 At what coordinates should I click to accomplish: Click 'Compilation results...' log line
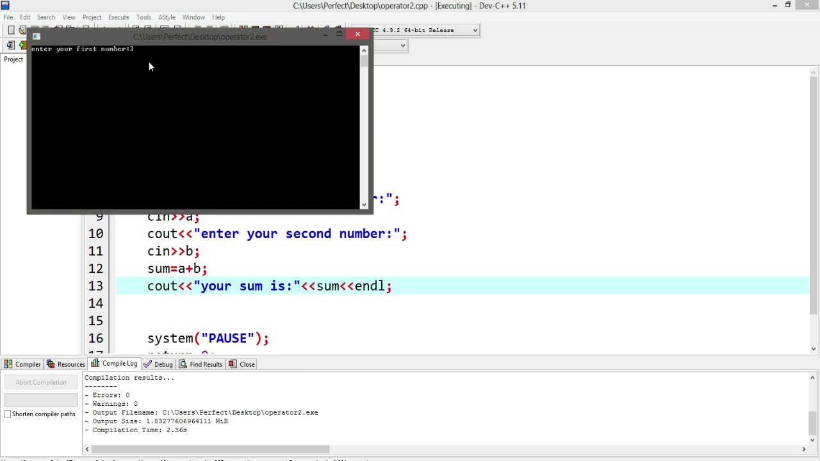[x=129, y=378]
